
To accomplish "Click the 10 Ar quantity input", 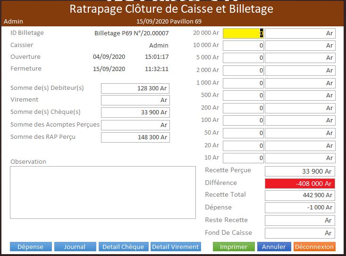I will point(243,158).
